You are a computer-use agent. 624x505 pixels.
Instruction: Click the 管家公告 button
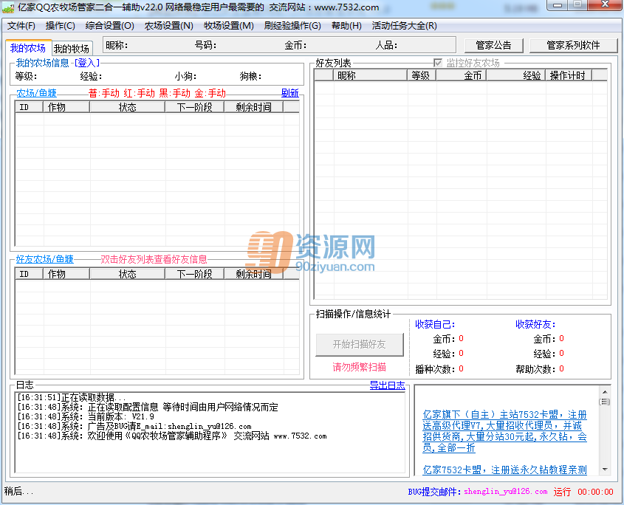(x=493, y=45)
